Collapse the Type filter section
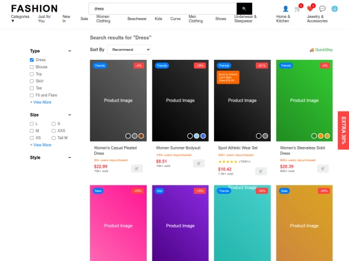Screen dimensions: 349x261 [70, 51]
